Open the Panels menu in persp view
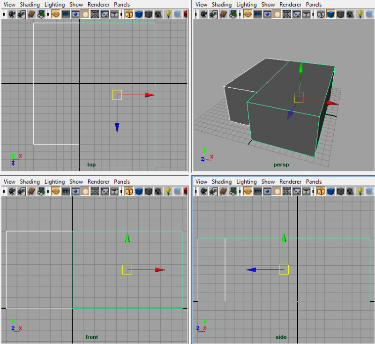Image resolution: width=375 pixels, height=344 pixels. tap(314, 4)
